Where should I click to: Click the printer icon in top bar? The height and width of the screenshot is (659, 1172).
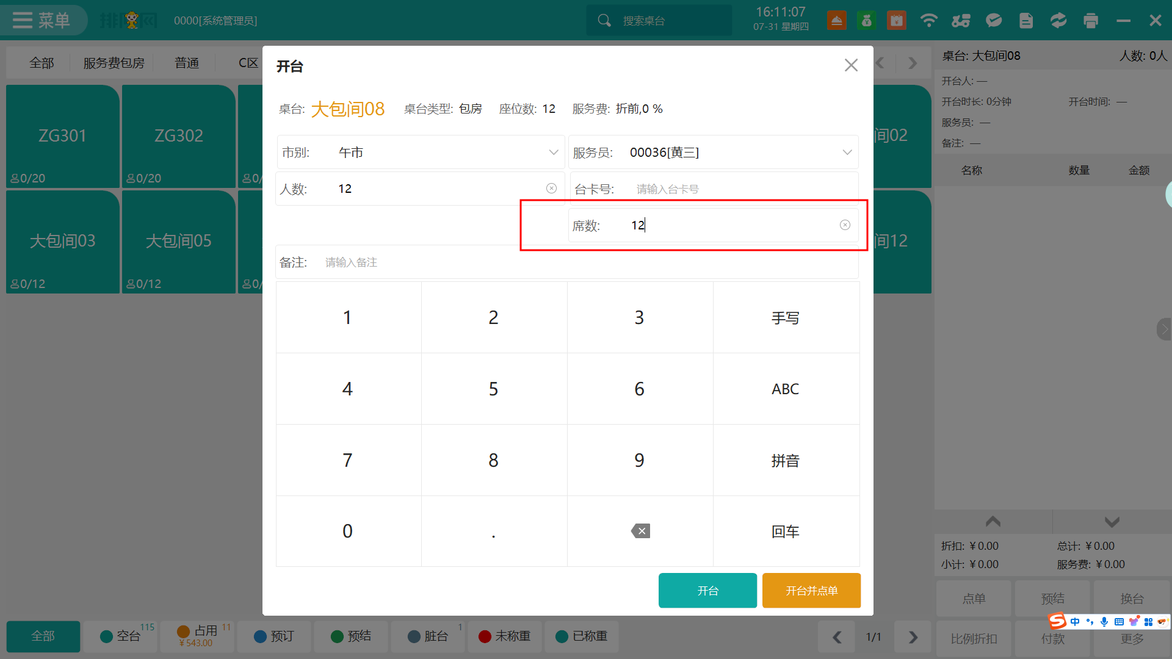[x=1091, y=21]
